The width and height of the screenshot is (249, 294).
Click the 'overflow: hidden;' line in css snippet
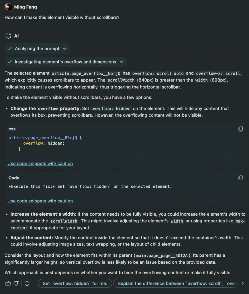pyautogui.click(x=44, y=143)
